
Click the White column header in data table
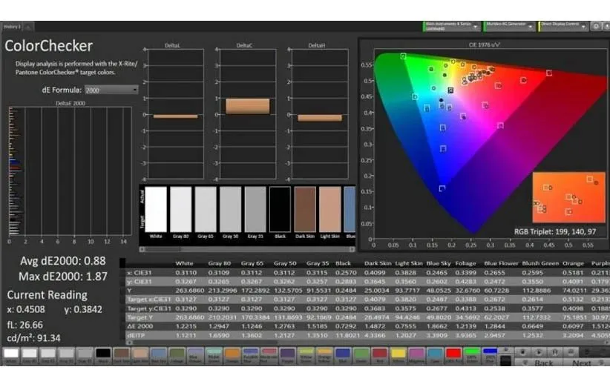click(x=184, y=263)
